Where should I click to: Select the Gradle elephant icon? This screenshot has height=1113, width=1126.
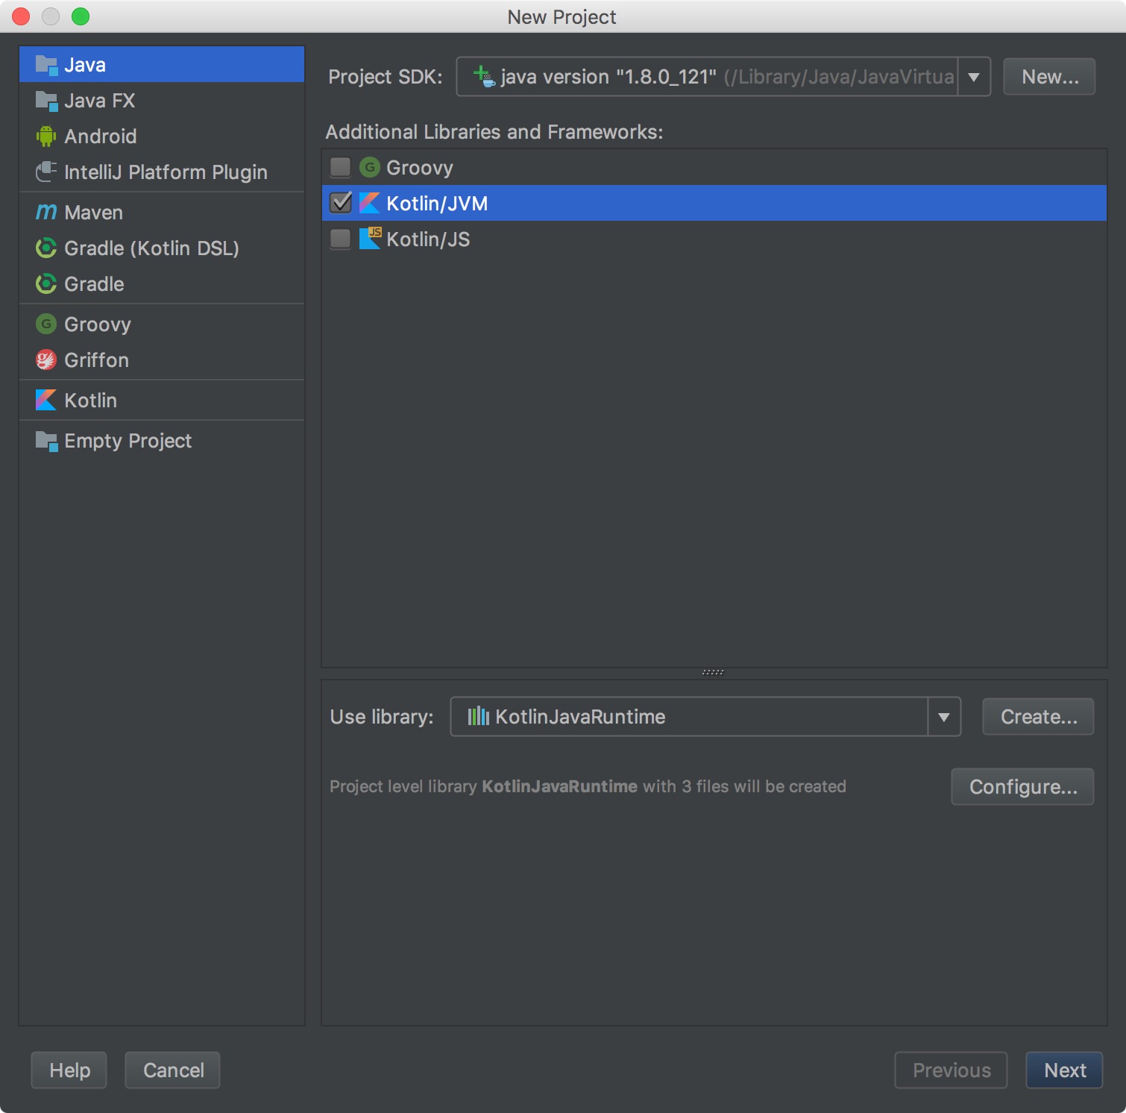point(46,284)
